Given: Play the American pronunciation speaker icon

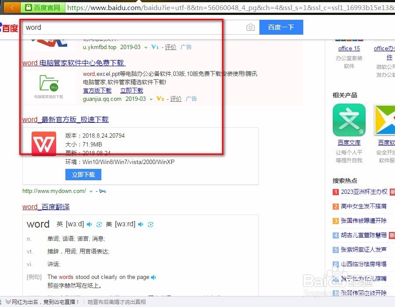Looking at the screenshot, I should [140, 224].
